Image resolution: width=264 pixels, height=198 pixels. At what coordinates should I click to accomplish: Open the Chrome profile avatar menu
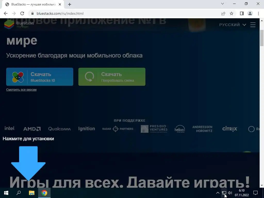pyautogui.click(x=250, y=13)
